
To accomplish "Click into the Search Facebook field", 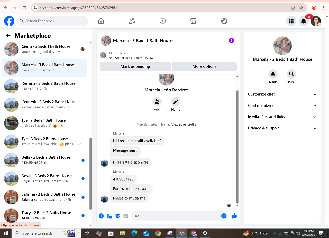I will click(52, 21).
